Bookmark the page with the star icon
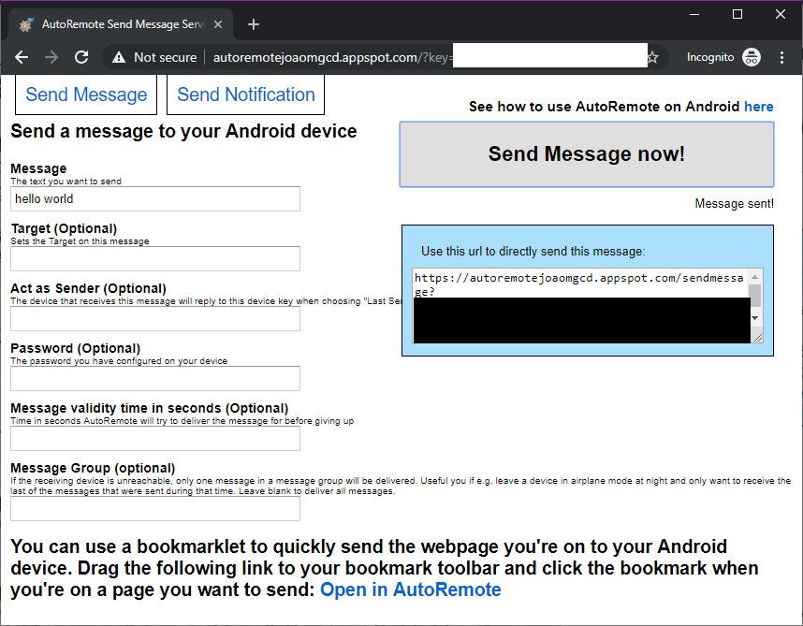The width and height of the screenshot is (803, 626). [x=652, y=57]
